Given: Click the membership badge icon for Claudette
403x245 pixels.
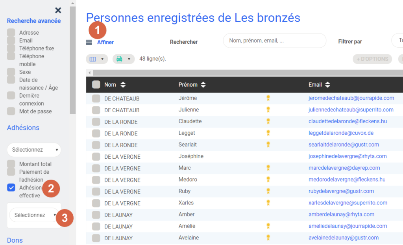Looking at the screenshot, I should tap(268, 121).
